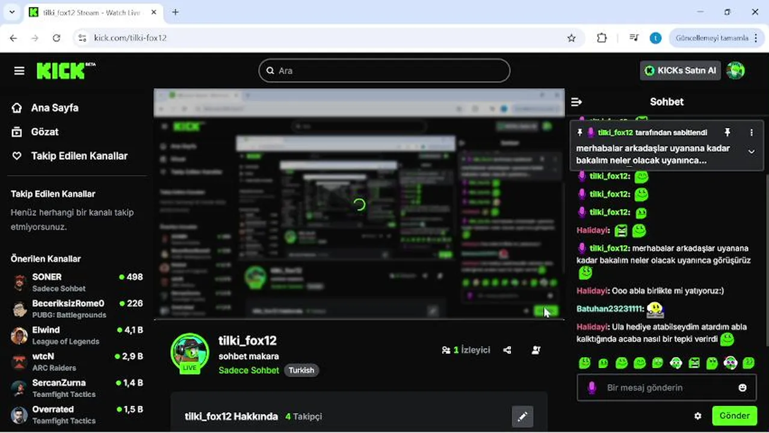Click the Batuhan23231111 username in chat
The width and height of the screenshot is (769, 433).
(x=610, y=309)
